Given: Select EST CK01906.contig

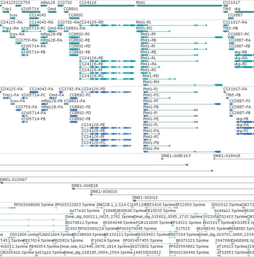Looking at the screenshot, I should pos(24,235).
